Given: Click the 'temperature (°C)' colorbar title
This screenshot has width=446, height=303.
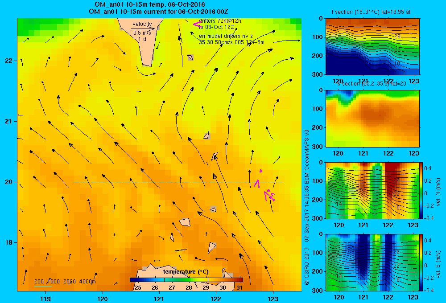Looking at the screenshot, I should click(186, 272).
